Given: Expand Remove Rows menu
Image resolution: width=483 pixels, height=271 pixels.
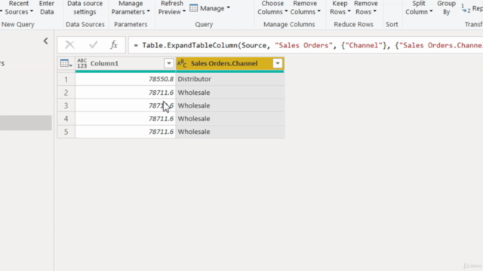Looking at the screenshot, I should click(x=365, y=8).
